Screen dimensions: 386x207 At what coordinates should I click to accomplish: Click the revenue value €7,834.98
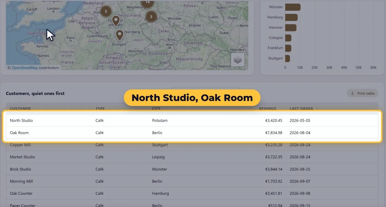[274, 133]
